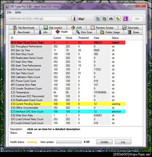This screenshot has width=152, height=157.
Task: Select the Offline Uncorrectable row
Action: click(68, 108)
